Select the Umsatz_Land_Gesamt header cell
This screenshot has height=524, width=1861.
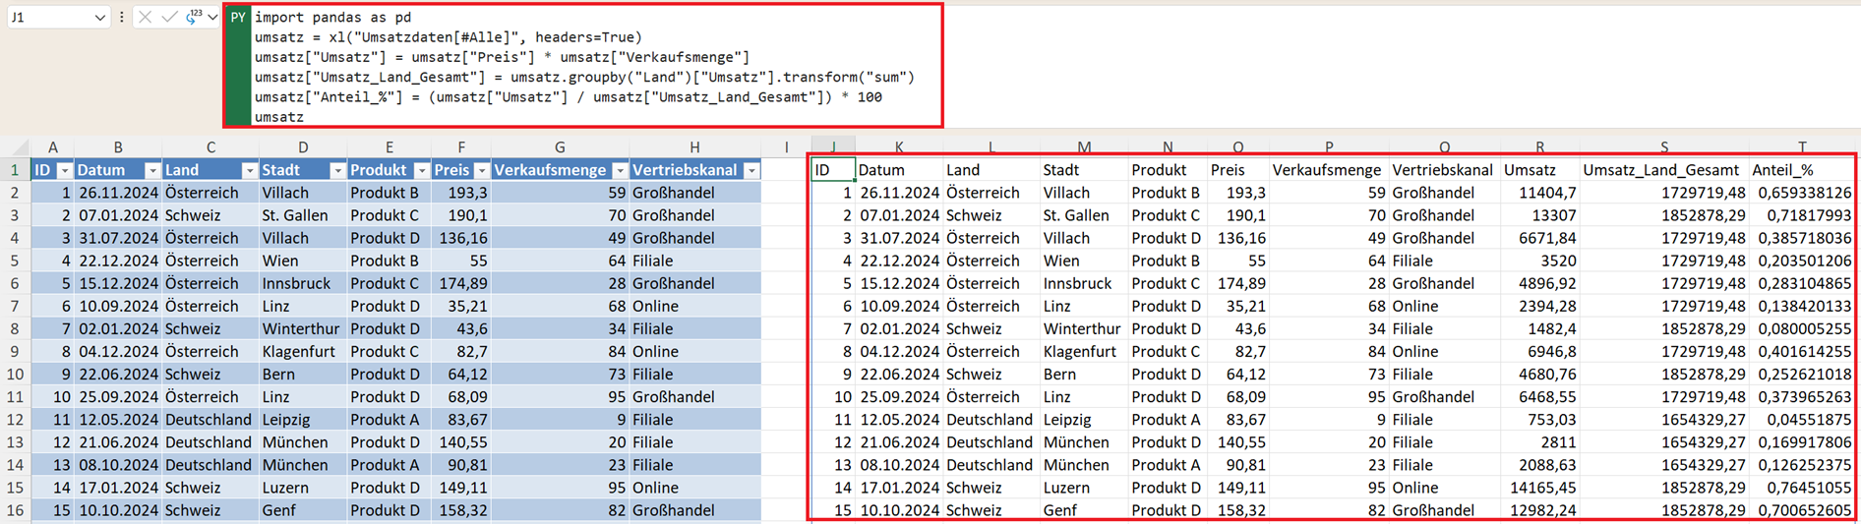click(x=1660, y=170)
